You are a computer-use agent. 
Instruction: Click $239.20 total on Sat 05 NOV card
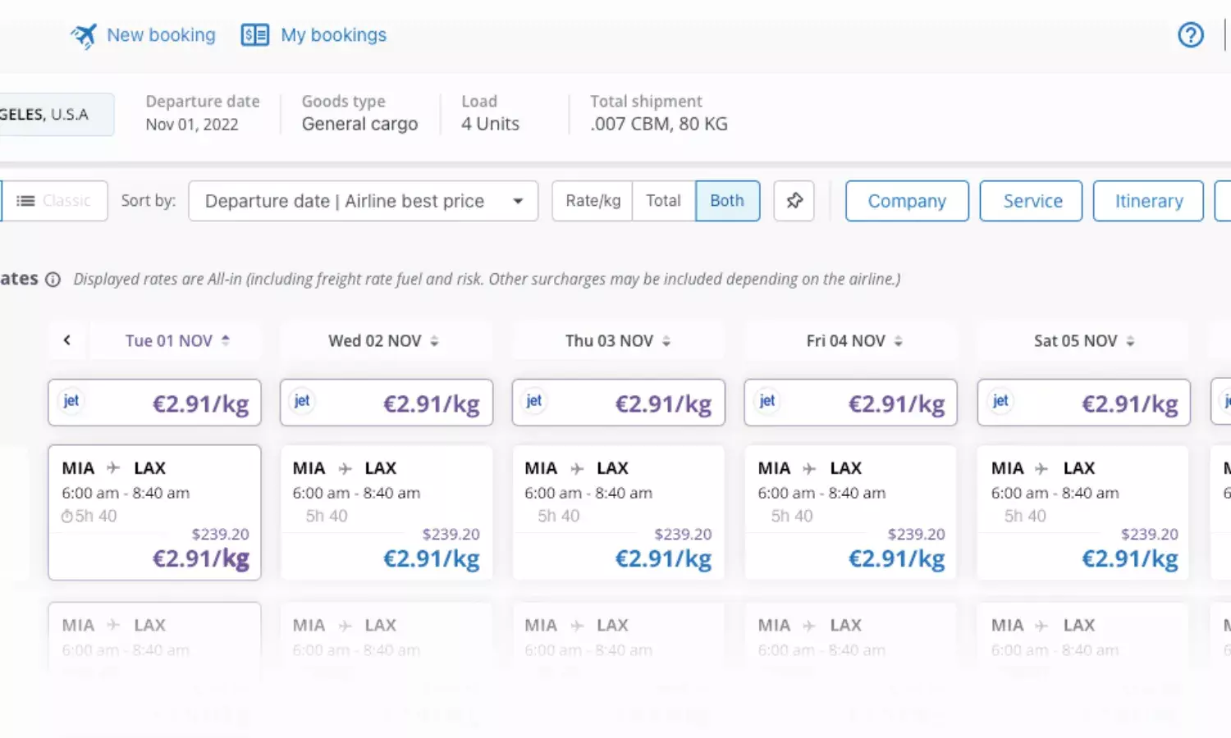1149,535
